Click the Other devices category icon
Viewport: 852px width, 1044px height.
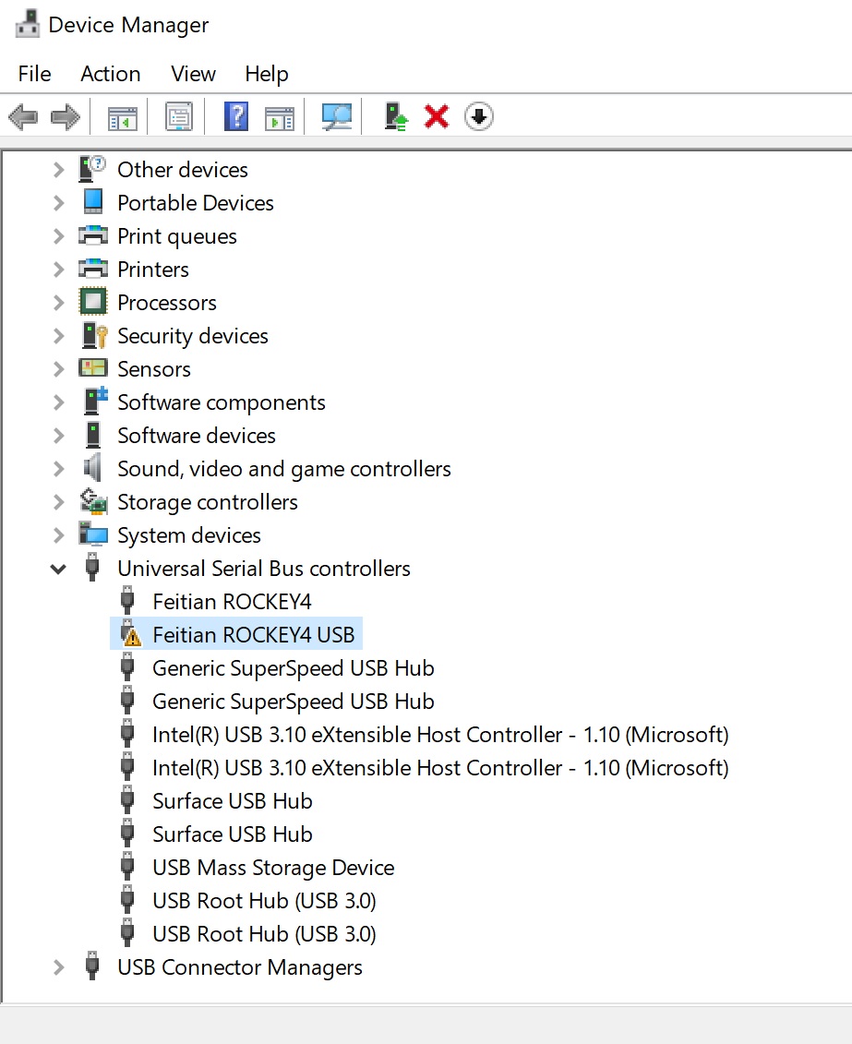click(92, 169)
